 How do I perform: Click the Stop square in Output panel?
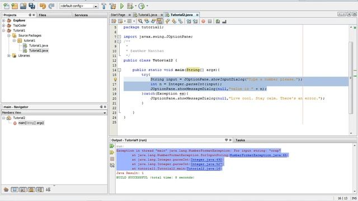coord(112,159)
